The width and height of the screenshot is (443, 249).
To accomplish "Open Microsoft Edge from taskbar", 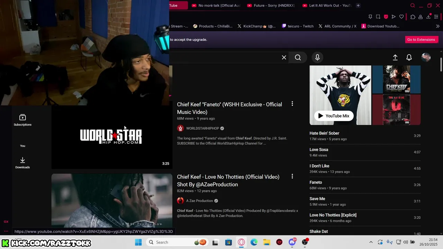I will (x=254, y=242).
